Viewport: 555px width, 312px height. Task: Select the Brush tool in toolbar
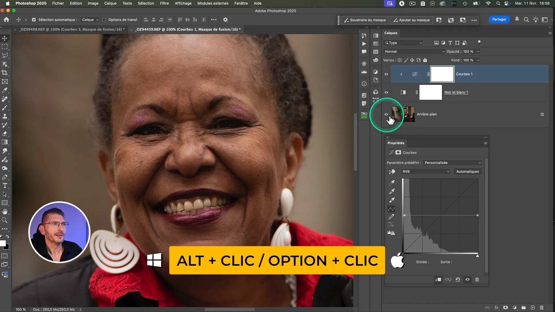click(5, 108)
